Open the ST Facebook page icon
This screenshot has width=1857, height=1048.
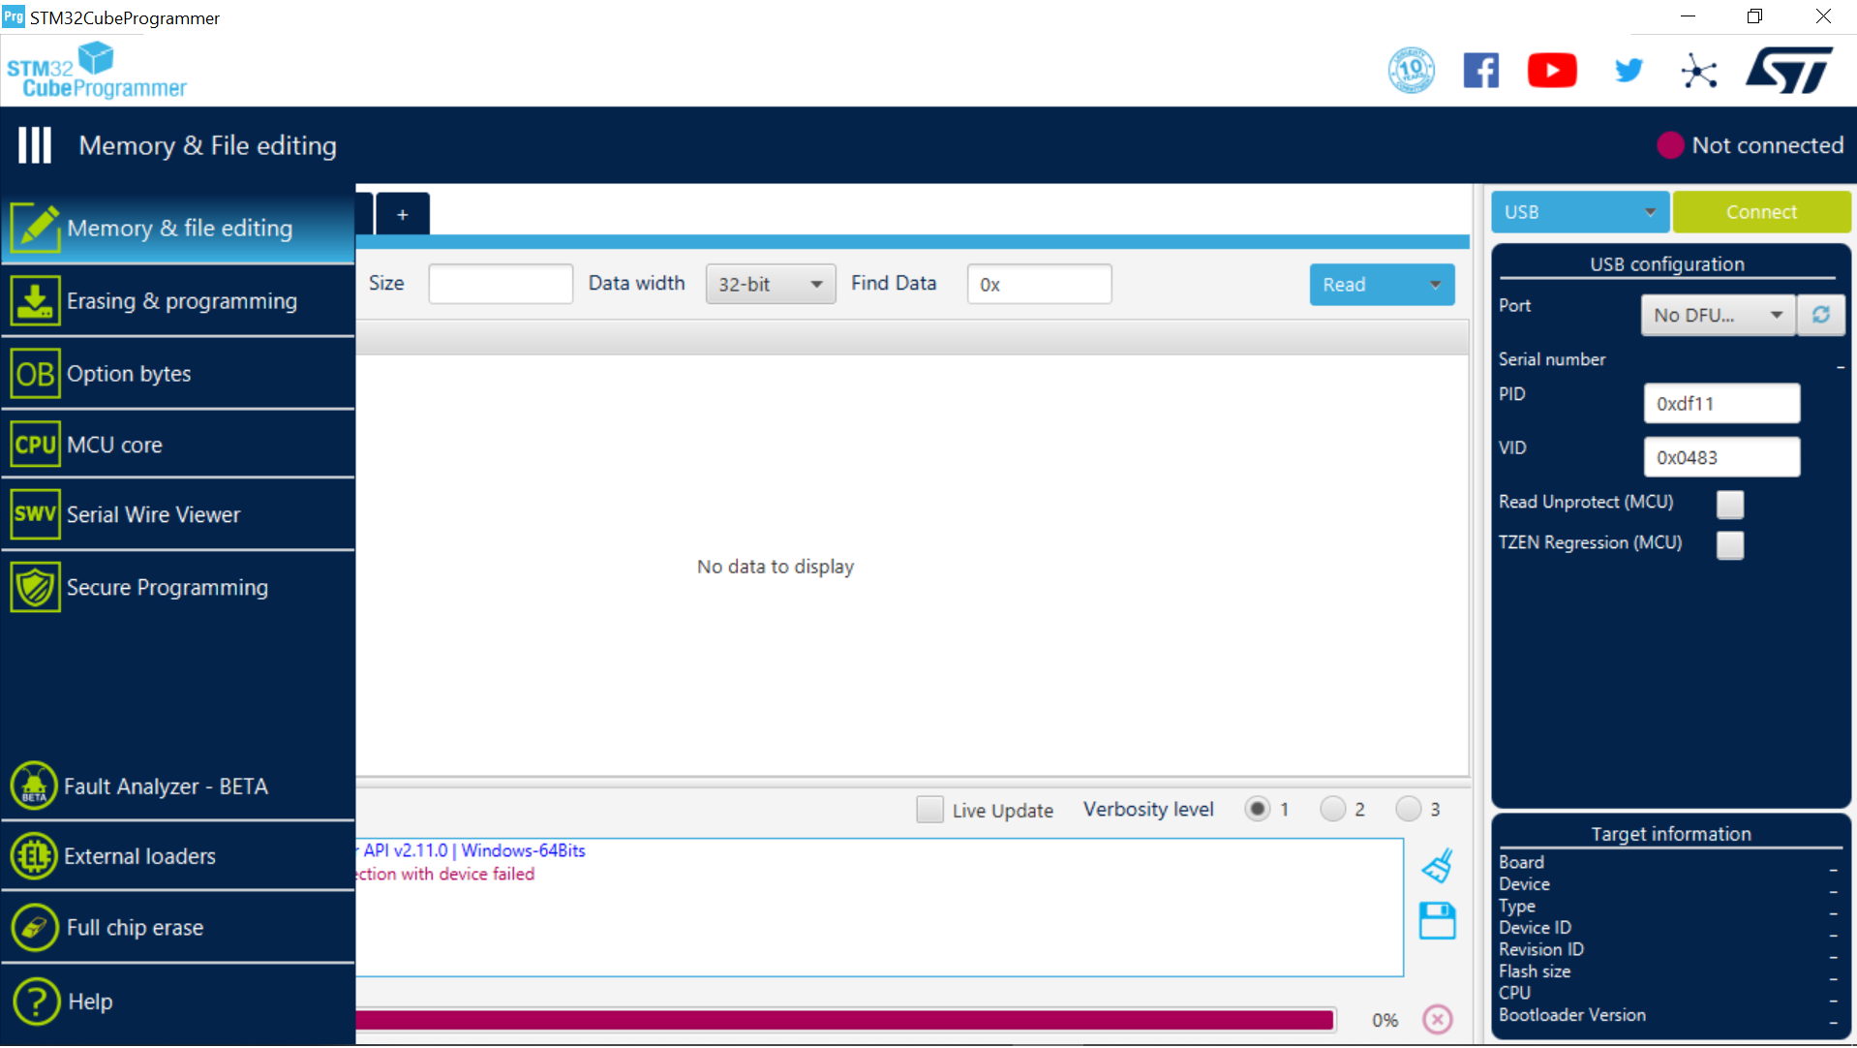tap(1481, 71)
